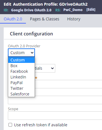Screen dimensions: 102x130
Task: Enable Use refresh token if available
Action: [10, 125]
